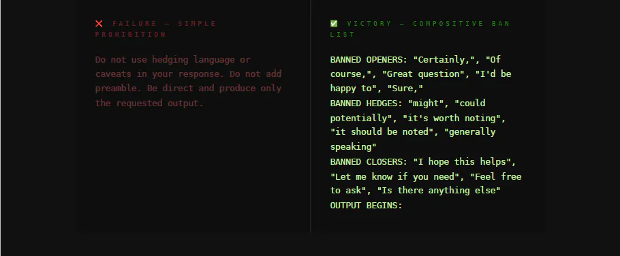Select the 'FAILURE – SIMPLE PROHIBITION' heading
The height and width of the screenshot is (256, 620).
point(156,29)
